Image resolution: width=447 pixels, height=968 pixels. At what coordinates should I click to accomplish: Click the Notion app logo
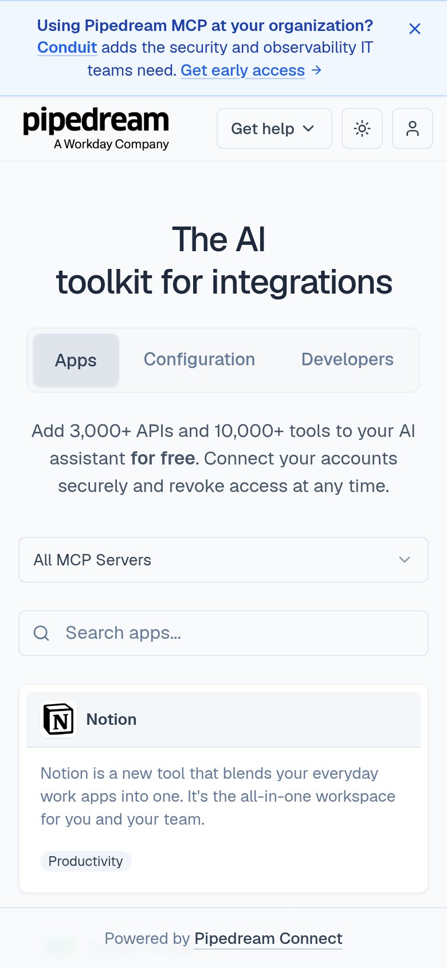pos(59,719)
